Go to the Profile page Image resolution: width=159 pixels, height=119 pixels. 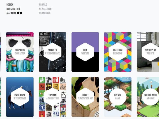click(43, 4)
